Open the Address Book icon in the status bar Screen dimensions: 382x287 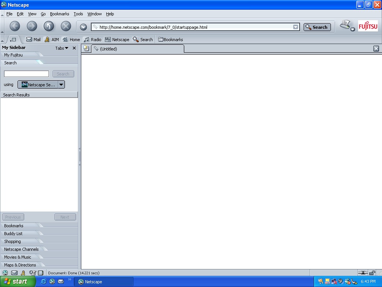pyautogui.click(x=40, y=273)
